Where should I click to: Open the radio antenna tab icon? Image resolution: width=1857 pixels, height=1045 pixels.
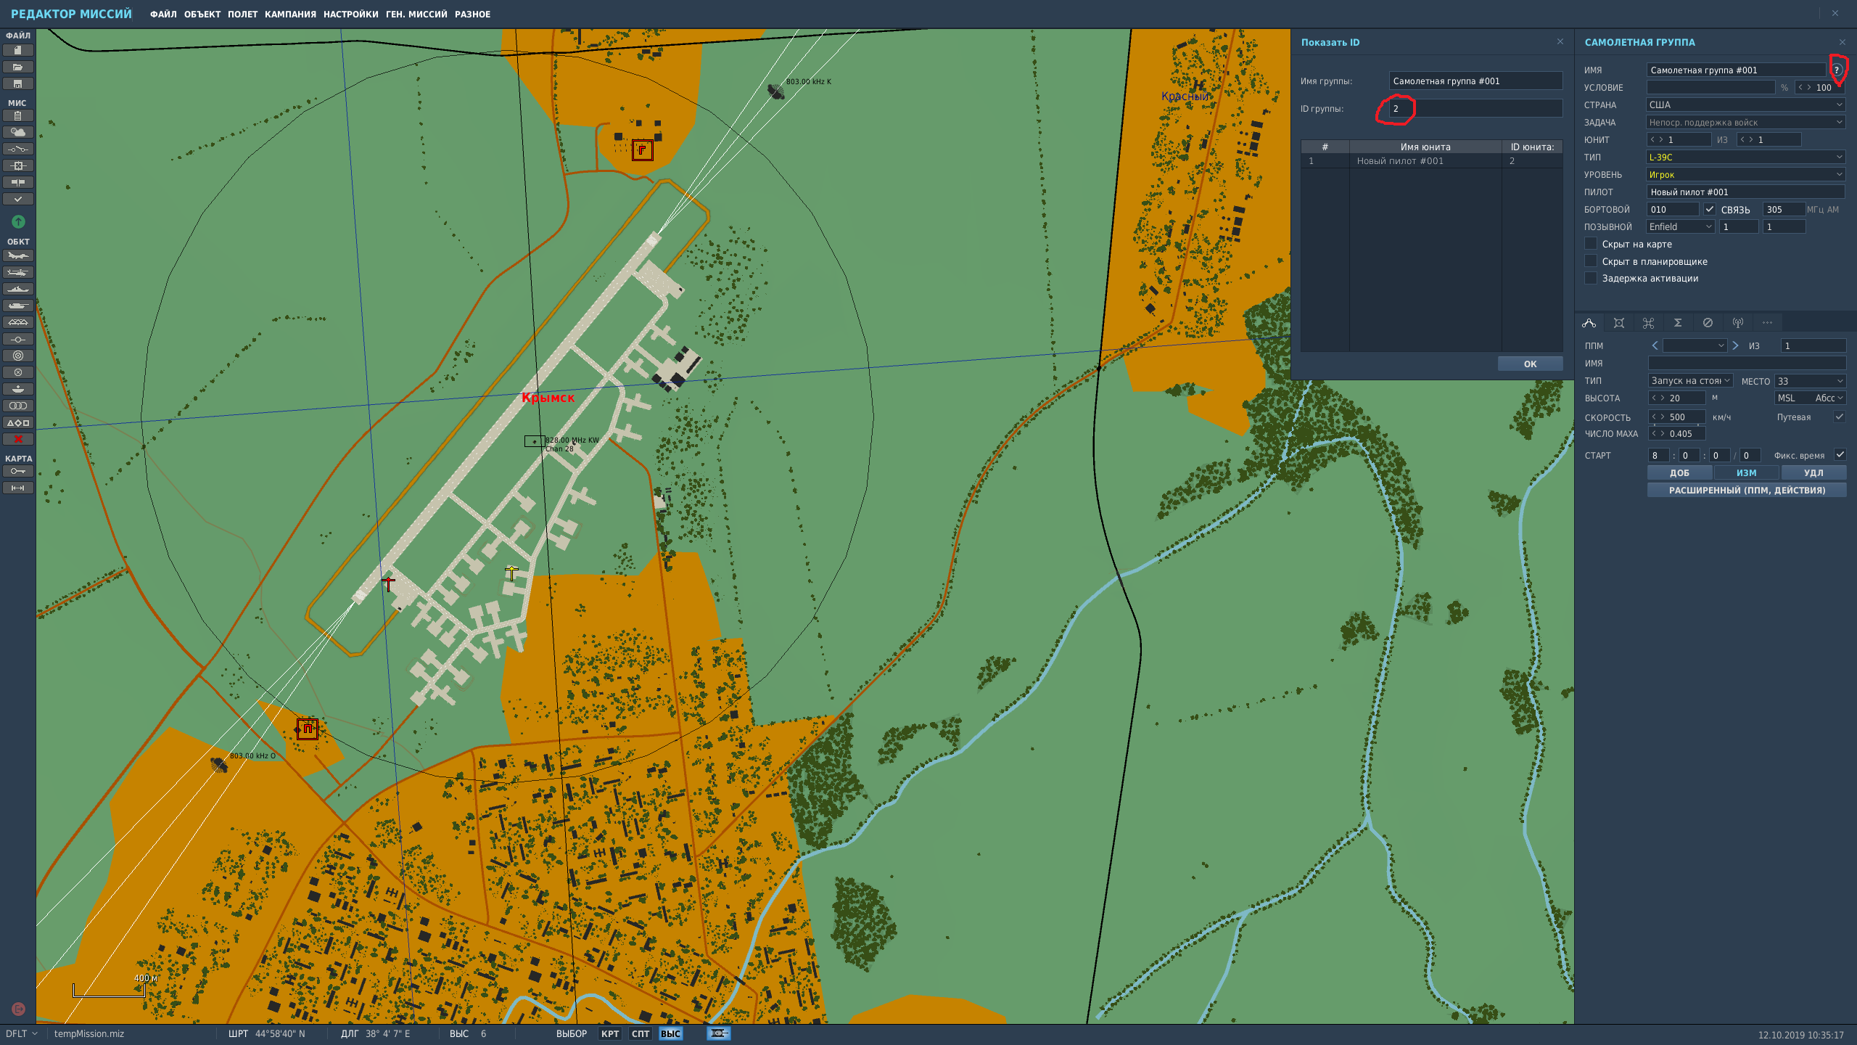1737,323
